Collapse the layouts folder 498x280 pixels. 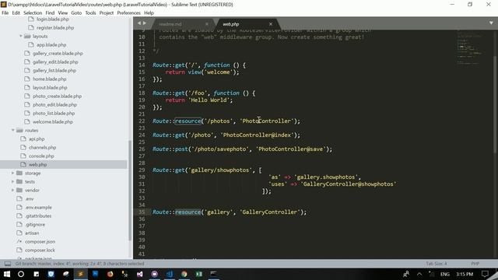(21, 37)
